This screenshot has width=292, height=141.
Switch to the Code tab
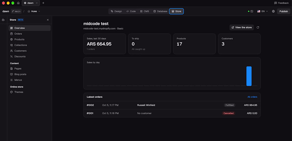point(131,11)
